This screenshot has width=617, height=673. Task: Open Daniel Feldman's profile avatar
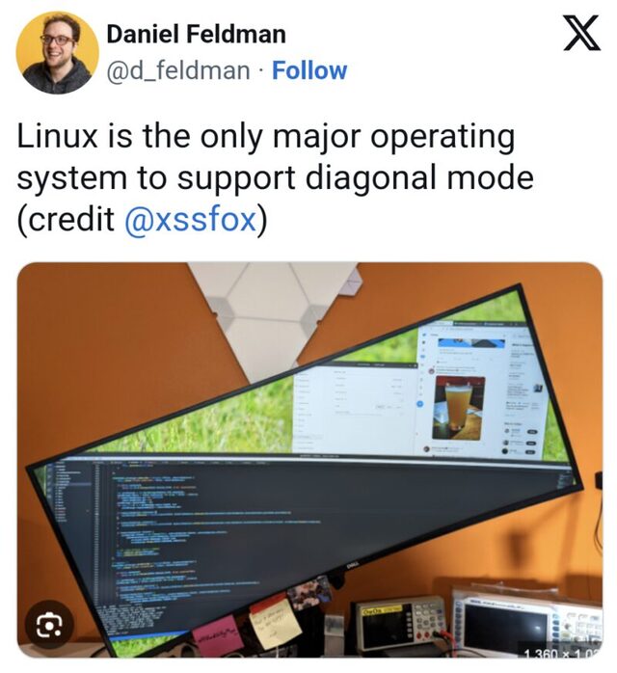(58, 53)
